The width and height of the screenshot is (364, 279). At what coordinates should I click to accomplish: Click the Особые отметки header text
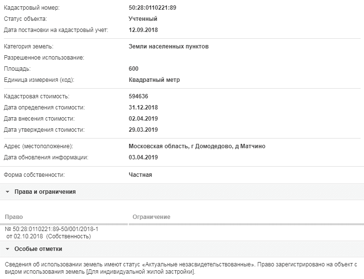38,249
